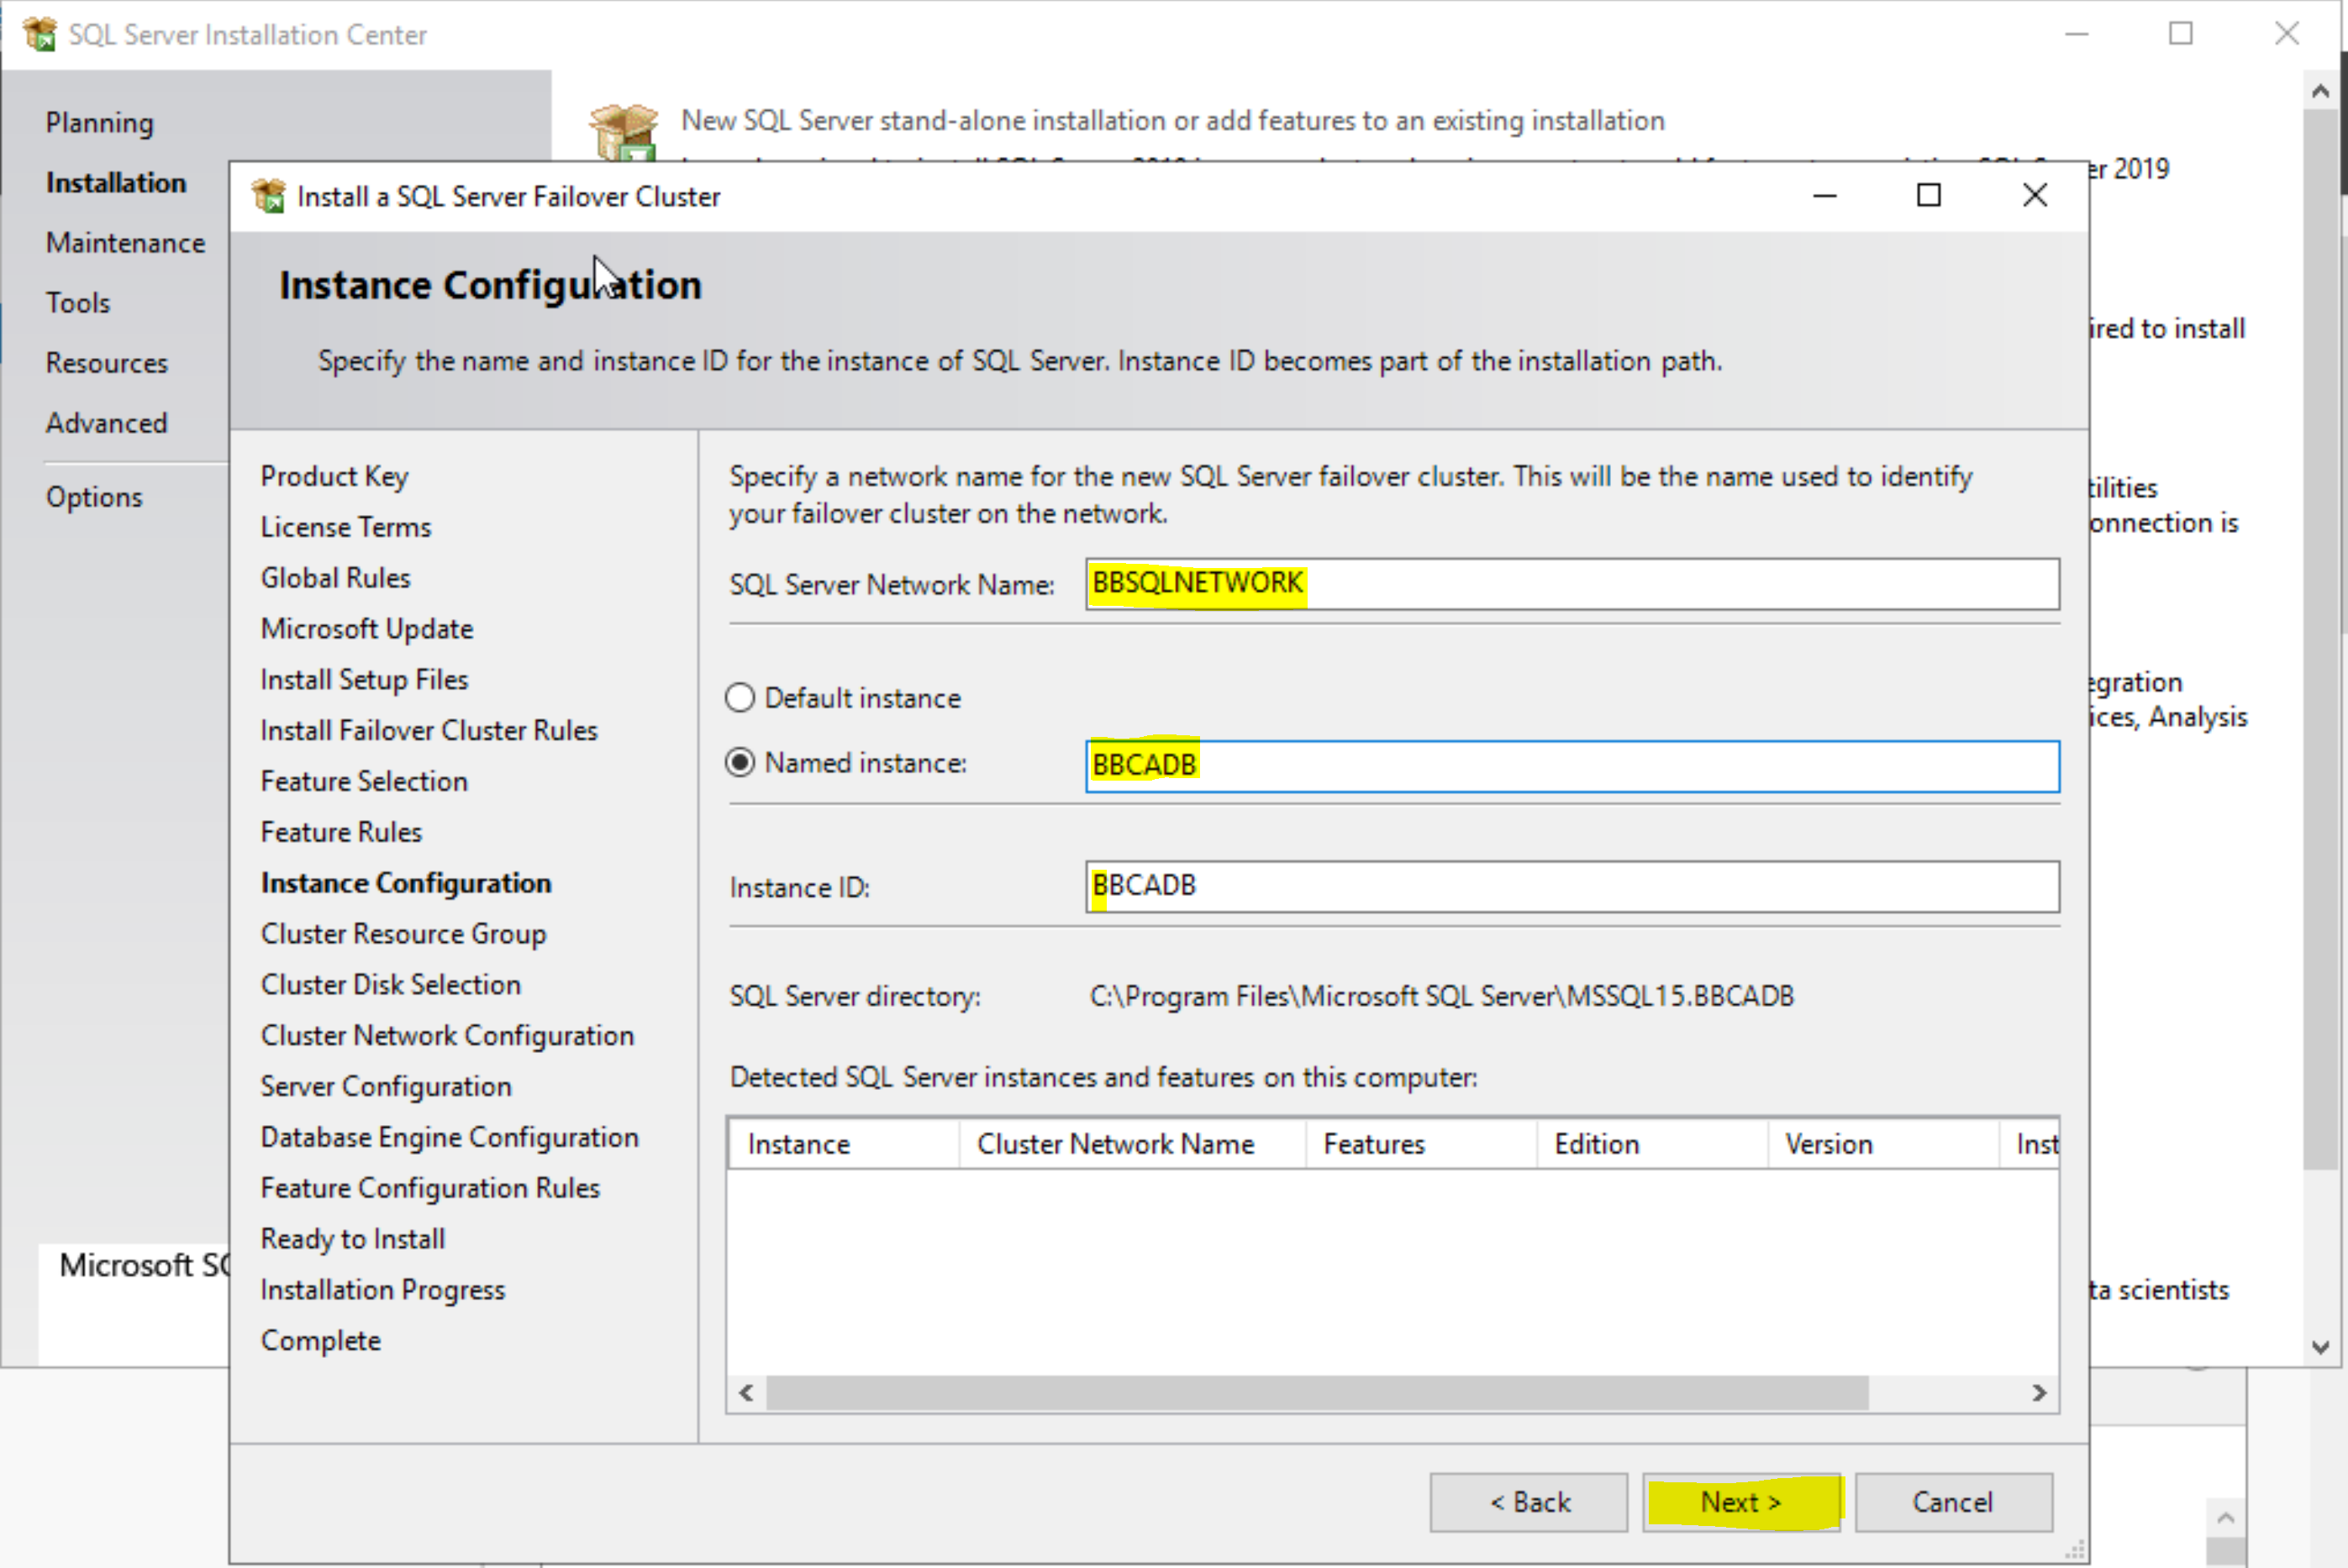Select the Named instance radio button
Viewport: 2348px width, 1568px height.
pos(740,763)
